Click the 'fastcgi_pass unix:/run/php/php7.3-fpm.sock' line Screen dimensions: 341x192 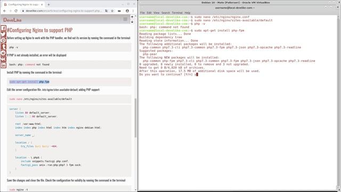tap(51, 165)
